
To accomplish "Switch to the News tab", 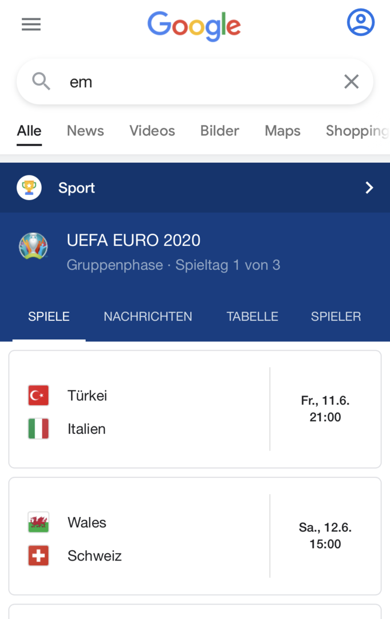I will pos(85,131).
